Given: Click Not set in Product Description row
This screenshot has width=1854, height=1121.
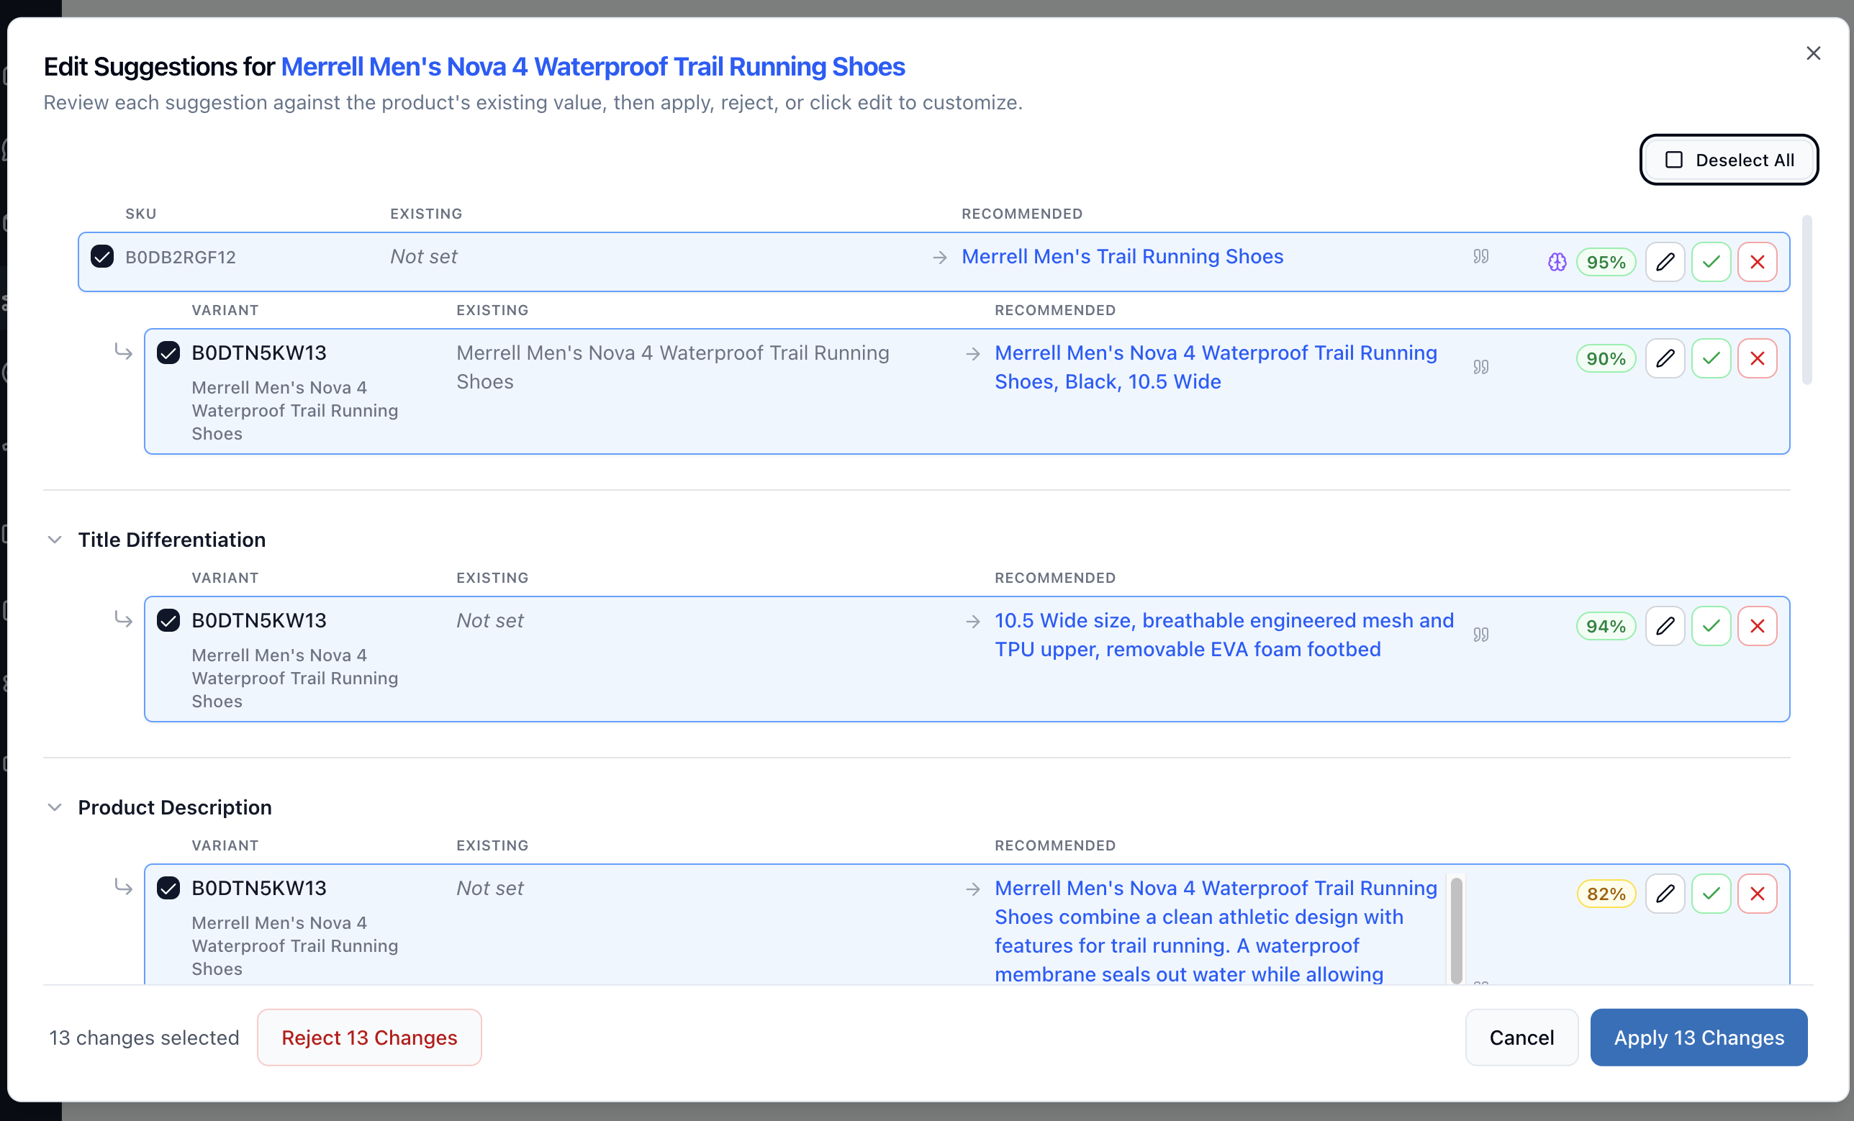Looking at the screenshot, I should click(x=489, y=889).
